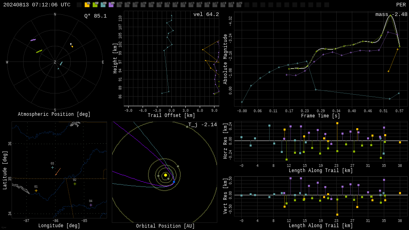This screenshot has height=230, width=409.
Task: Click station 02 cross on the map
Action: coord(75,184)
